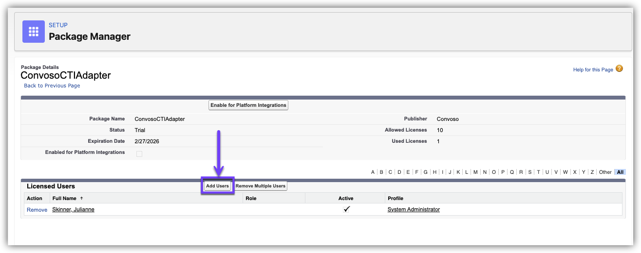
Task: Click the Profile column header
Action: tap(395, 198)
